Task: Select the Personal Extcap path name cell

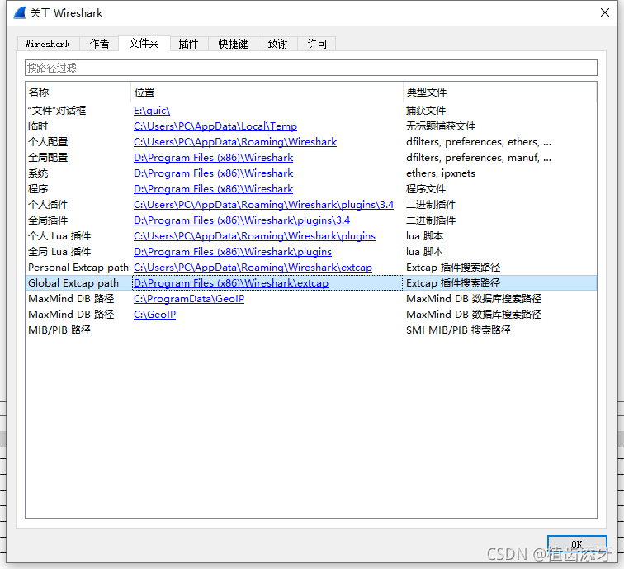Action: coord(78,268)
